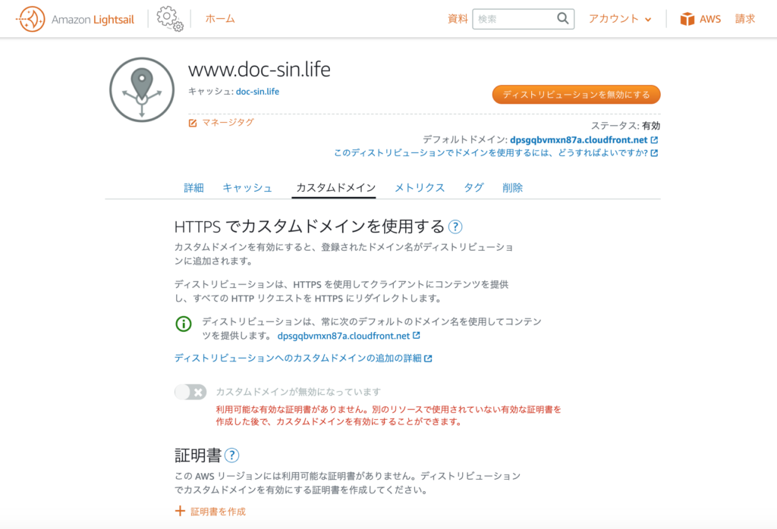Viewport: 777px width, 529px height.
Task: Click the マネージタグ link
Action: tap(228, 123)
